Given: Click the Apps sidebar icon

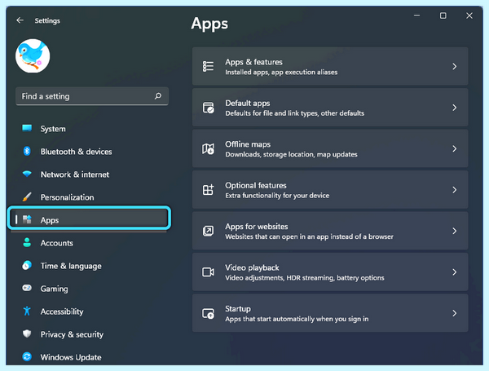Looking at the screenshot, I should [x=27, y=219].
